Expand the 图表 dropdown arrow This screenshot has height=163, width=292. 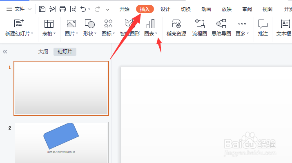(x=156, y=33)
